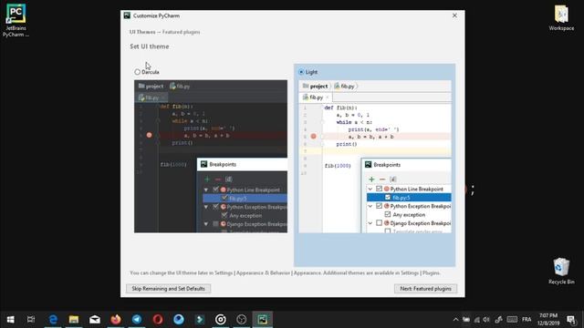Screen dimensions: 584x328
Task: Open the clock showing 7:07 PM
Action: click(548, 320)
